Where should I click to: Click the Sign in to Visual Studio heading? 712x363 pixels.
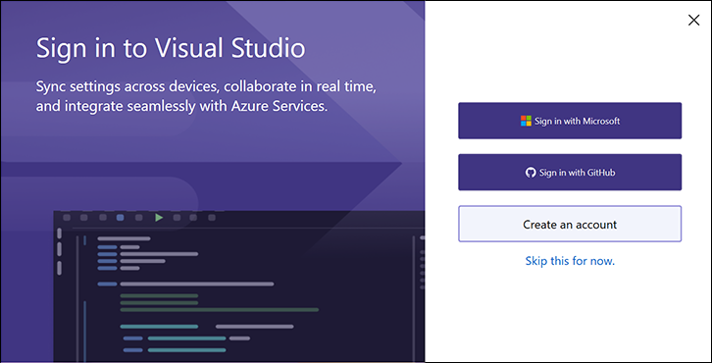pos(171,48)
